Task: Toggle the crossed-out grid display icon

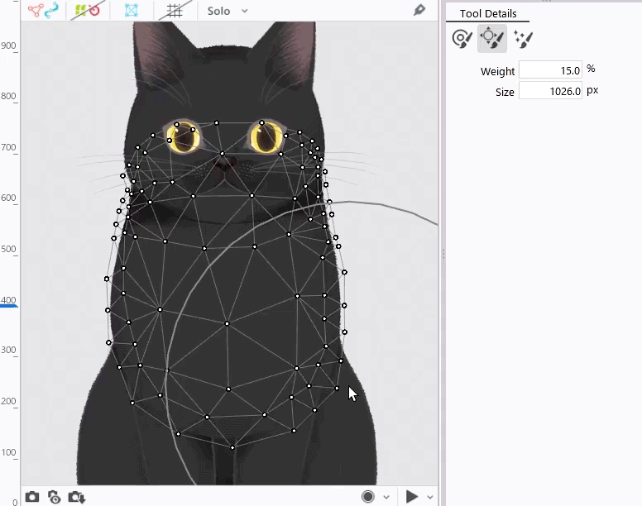Action: [x=175, y=11]
